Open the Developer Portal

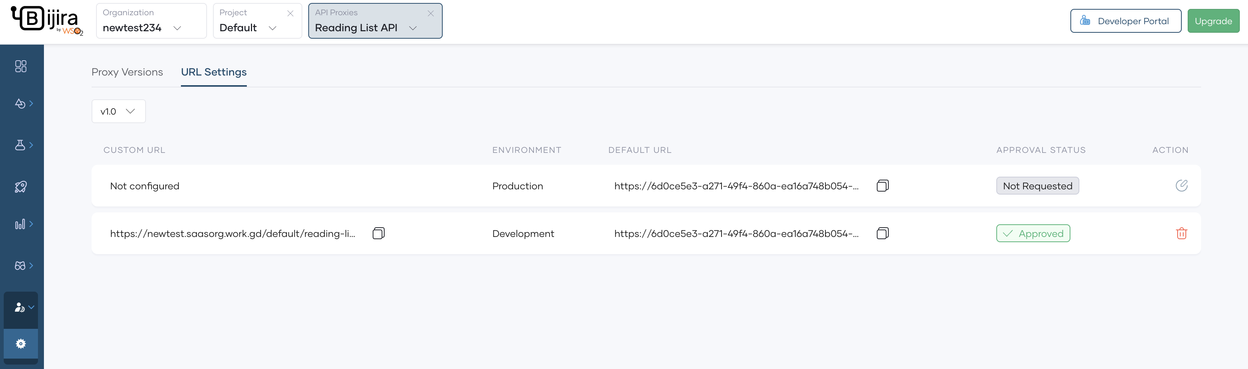click(1125, 21)
